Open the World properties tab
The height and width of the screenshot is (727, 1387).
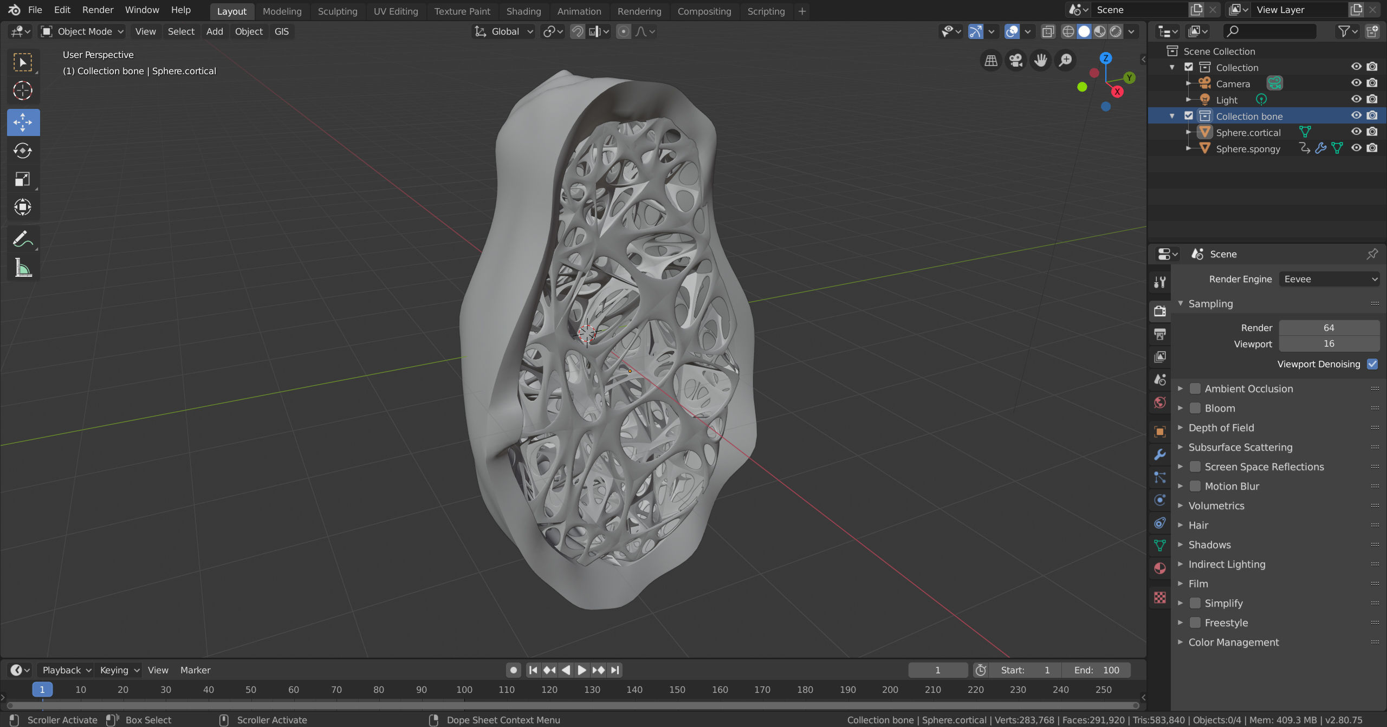point(1160,402)
